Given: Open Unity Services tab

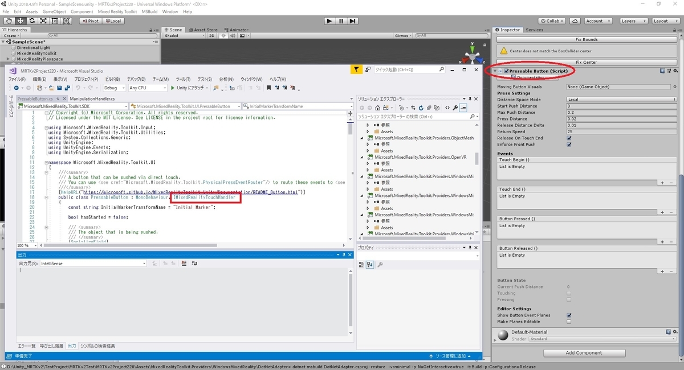Looking at the screenshot, I should click(534, 30).
